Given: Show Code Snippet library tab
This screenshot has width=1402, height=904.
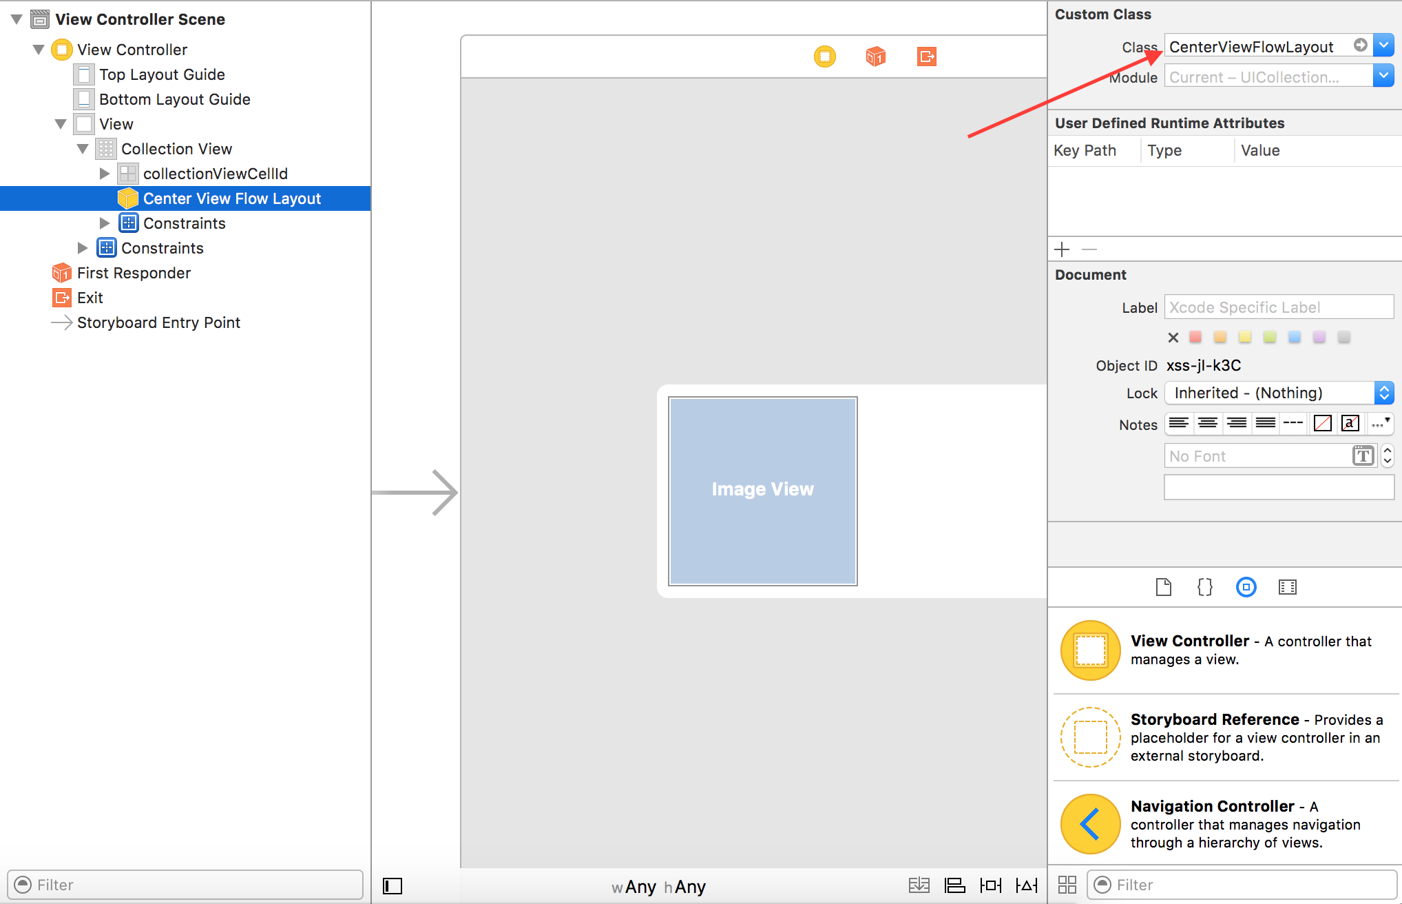Looking at the screenshot, I should tap(1204, 587).
